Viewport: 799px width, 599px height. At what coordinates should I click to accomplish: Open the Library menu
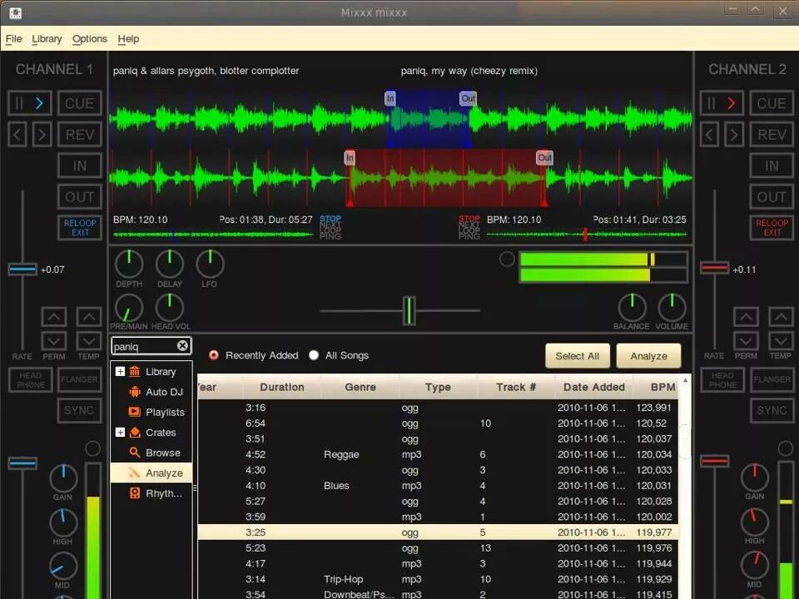47,39
